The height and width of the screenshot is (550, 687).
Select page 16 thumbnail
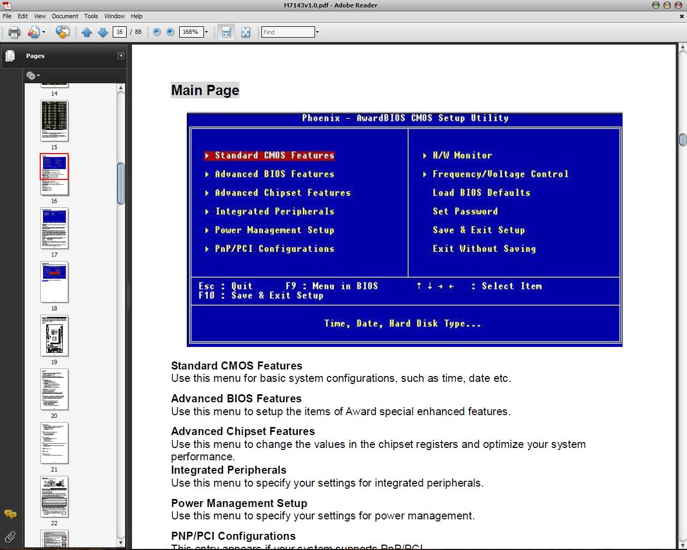54,175
